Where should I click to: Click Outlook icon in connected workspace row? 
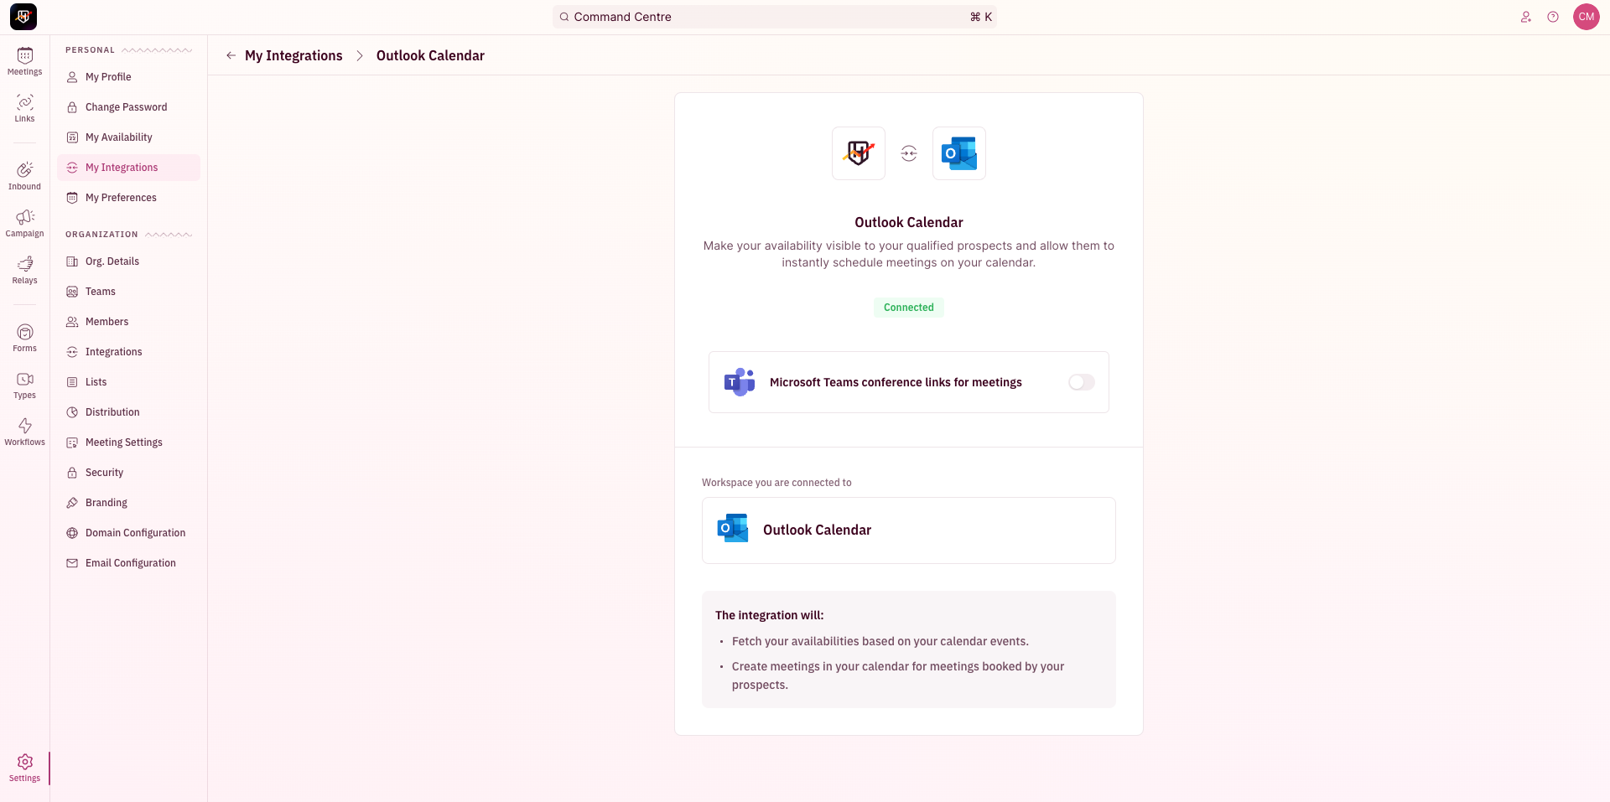click(733, 529)
